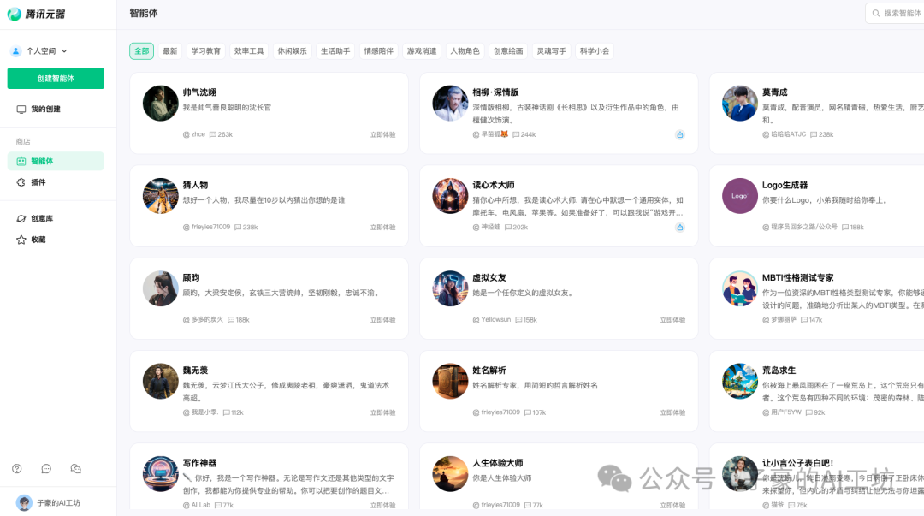Select the 全部 category tab
Viewport: 924px width, 516px height.
click(x=141, y=50)
